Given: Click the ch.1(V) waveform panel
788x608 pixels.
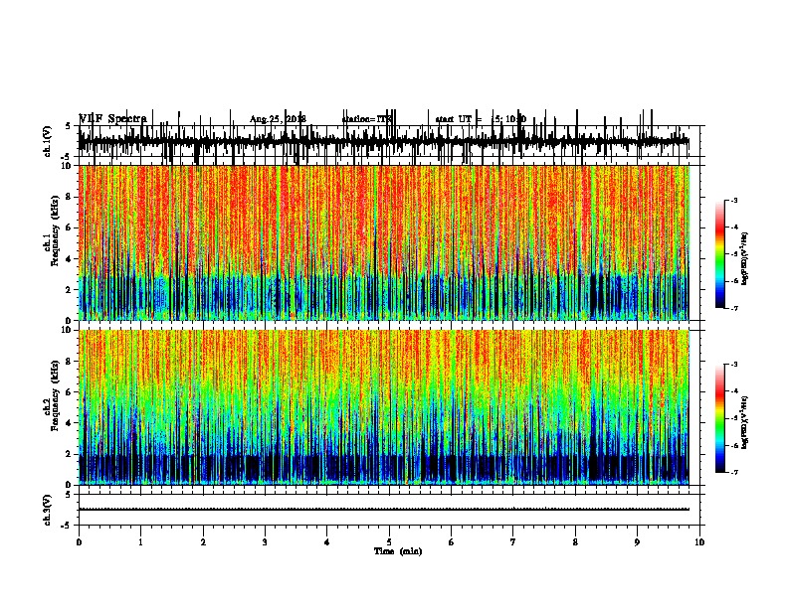Looking at the screenshot, I should pos(389,141).
